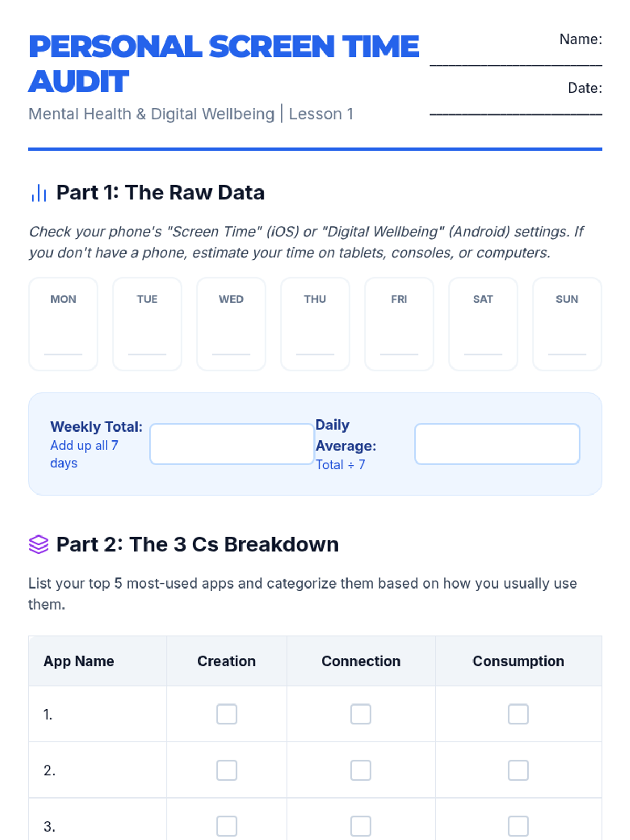Mark Consumption checkbox in row 3
The image size is (630, 840).
click(518, 826)
